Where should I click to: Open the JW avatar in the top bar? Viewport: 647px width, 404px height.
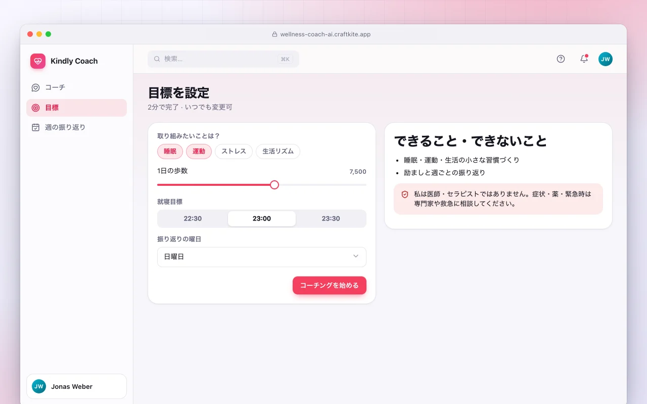(x=606, y=59)
